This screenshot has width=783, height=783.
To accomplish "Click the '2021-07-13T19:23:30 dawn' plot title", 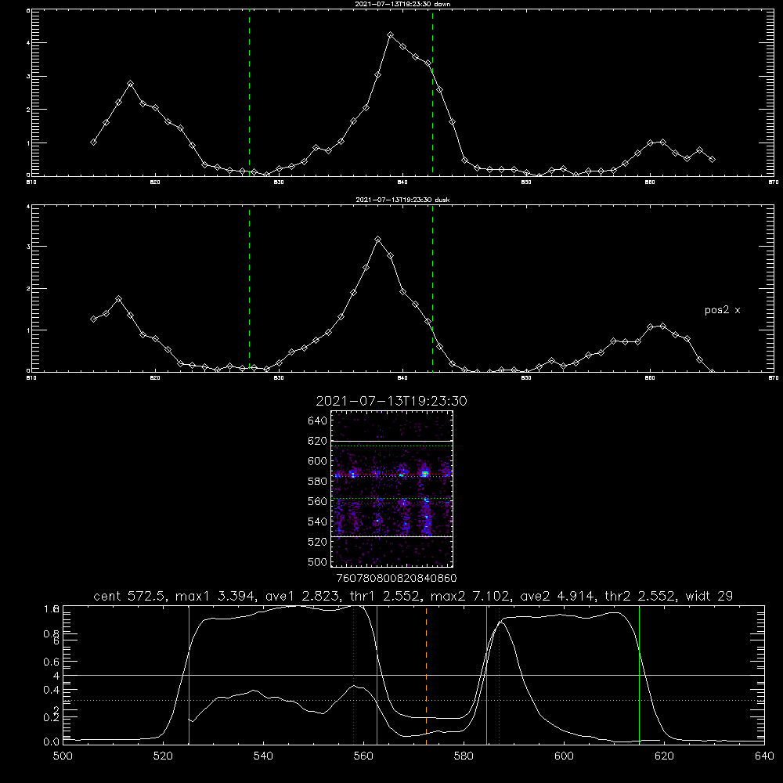I will tap(402, 4).
